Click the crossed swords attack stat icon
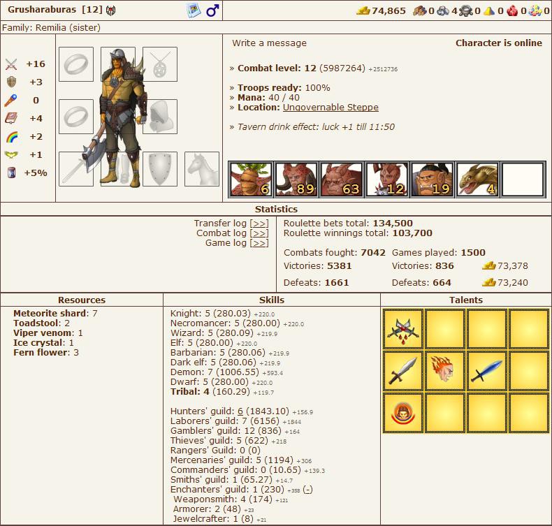 click(x=11, y=64)
